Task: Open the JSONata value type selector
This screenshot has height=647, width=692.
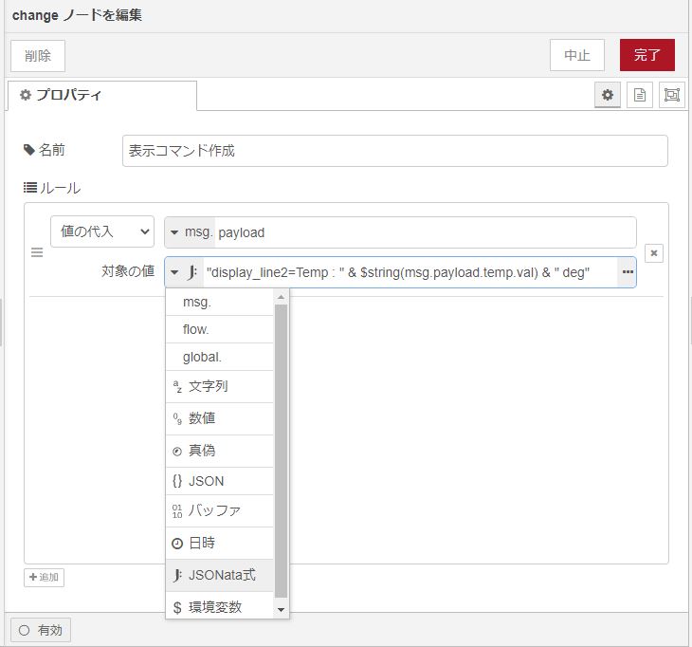Action: tap(184, 272)
